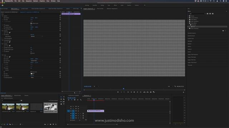
Task: Collapse the Grid effect properties
Action: 1,55
